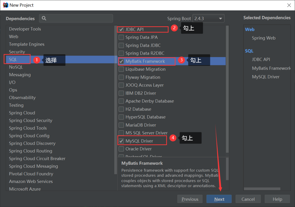This screenshot has width=295, height=207.
Task: Open the Spring Cloud category
Action: [x=22, y=113]
